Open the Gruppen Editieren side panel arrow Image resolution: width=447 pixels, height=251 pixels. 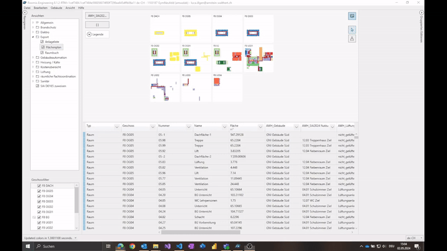(x=420, y=12)
